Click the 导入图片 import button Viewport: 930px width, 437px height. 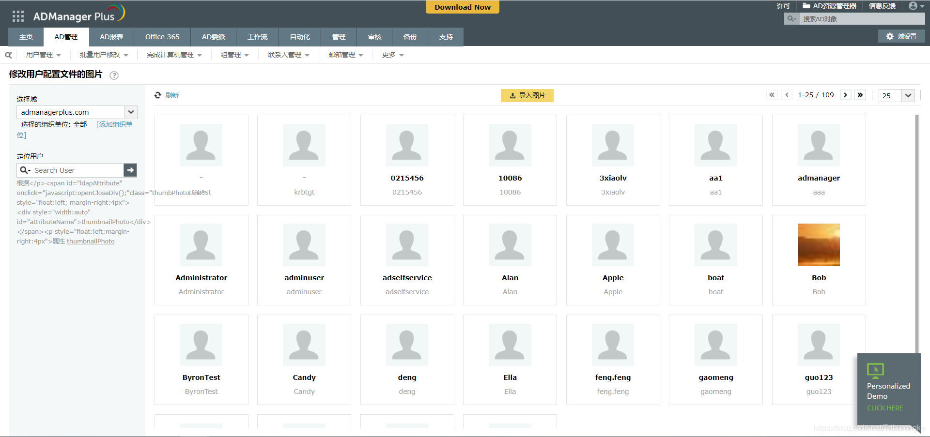(527, 95)
